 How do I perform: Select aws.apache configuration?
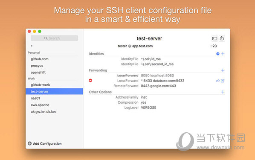[x=40, y=105]
